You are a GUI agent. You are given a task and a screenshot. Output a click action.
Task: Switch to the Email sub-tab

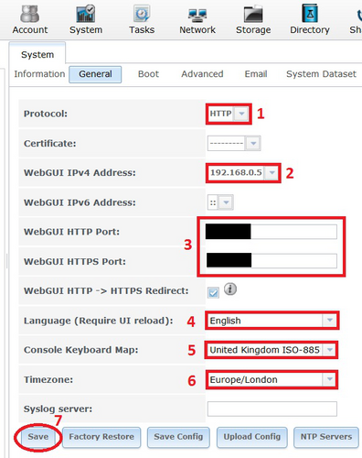256,74
